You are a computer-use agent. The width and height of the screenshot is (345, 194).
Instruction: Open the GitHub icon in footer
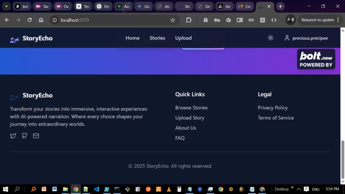point(24,136)
